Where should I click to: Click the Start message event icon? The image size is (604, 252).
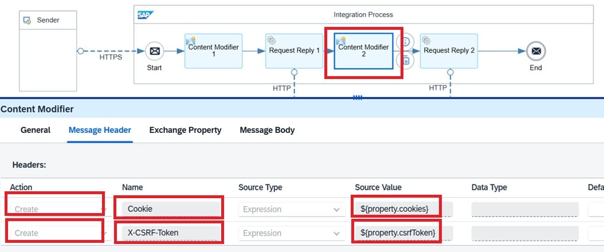pyautogui.click(x=154, y=51)
